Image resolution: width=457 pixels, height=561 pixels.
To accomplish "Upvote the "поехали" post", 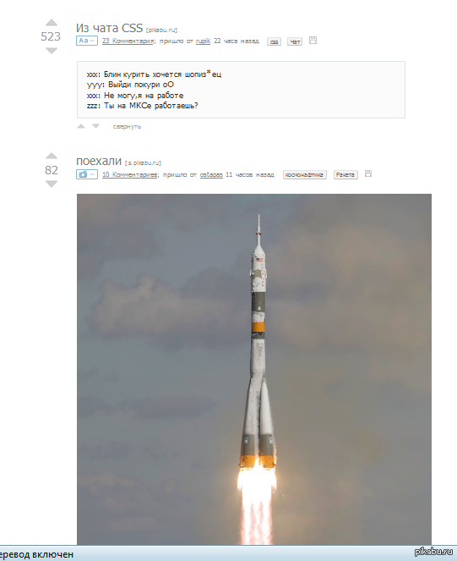I will pos(52,156).
